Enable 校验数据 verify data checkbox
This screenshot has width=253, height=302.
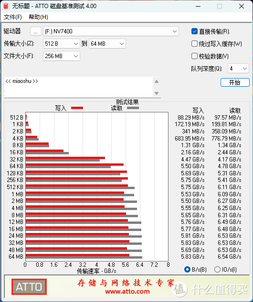(194, 56)
